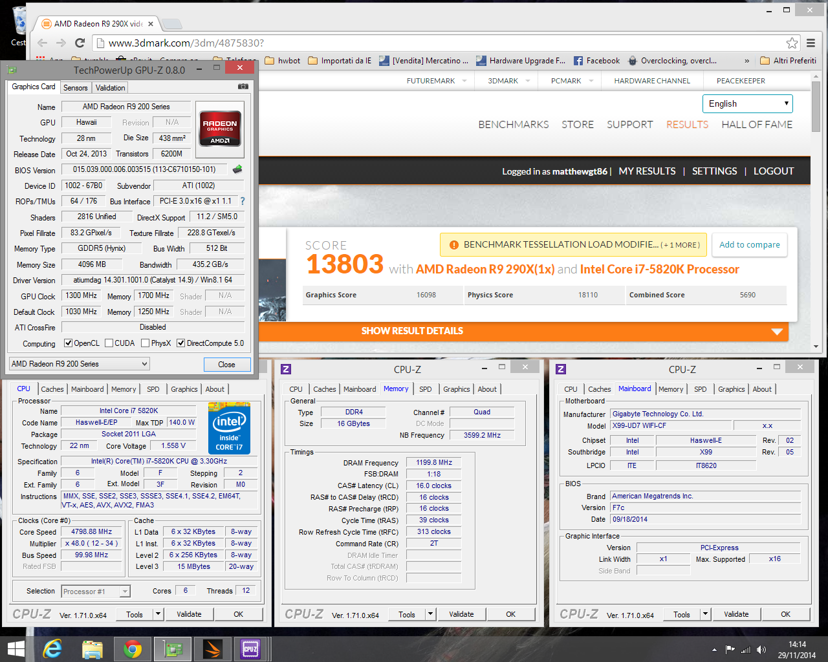Open SPD tab in middle CPU-Z window
Screen dimensions: 828x662
(x=425, y=389)
